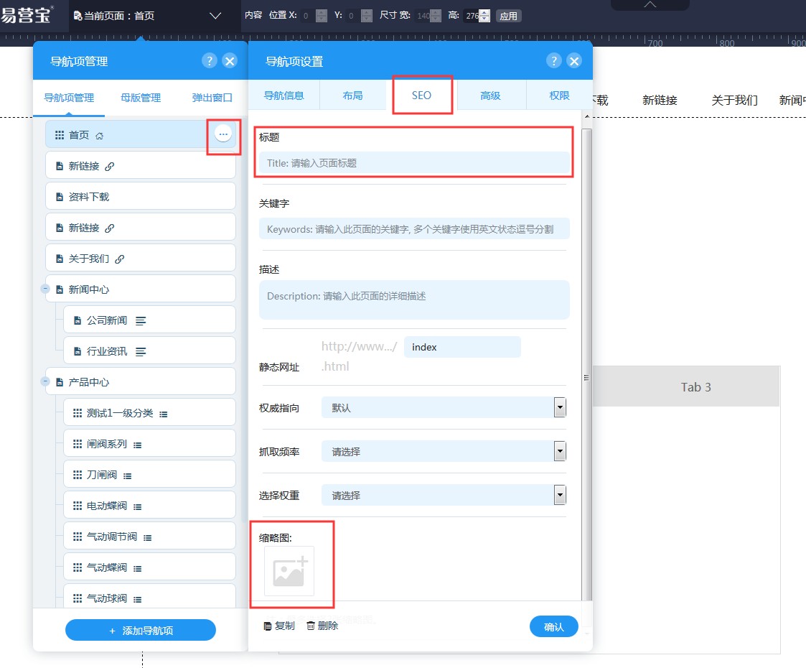Switch to the 权限 tab
The height and width of the screenshot is (668, 806).
pyautogui.click(x=559, y=95)
